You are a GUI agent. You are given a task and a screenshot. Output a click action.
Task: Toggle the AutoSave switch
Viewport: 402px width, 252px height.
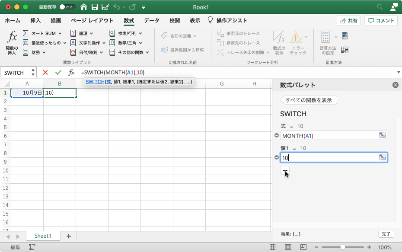pos(67,7)
